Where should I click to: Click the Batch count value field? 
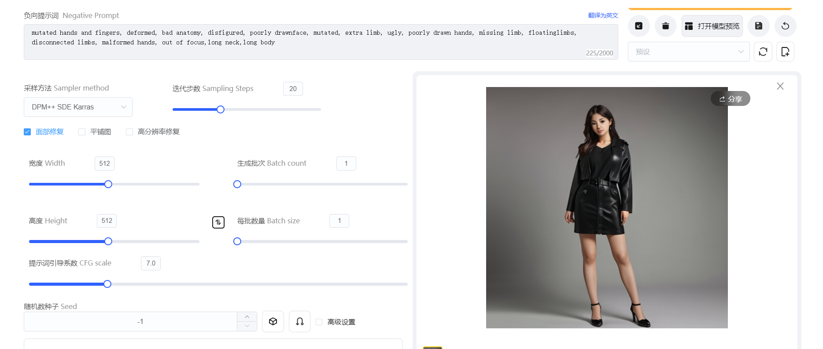coord(346,164)
